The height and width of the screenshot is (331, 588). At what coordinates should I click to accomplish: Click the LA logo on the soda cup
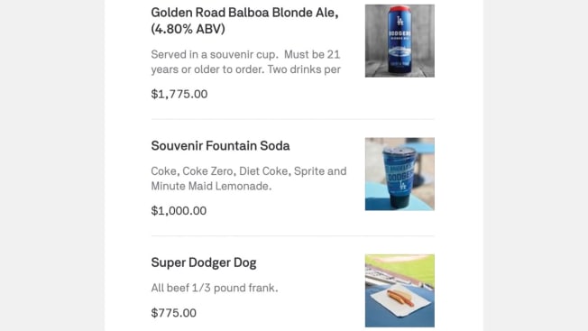coord(402,185)
